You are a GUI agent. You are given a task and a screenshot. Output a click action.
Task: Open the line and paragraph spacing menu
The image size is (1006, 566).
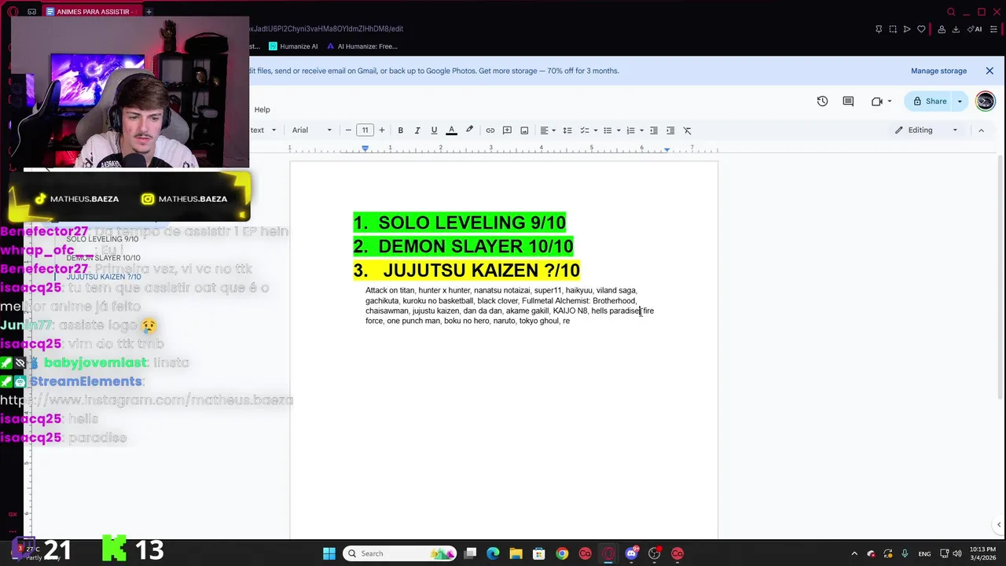pos(567,130)
